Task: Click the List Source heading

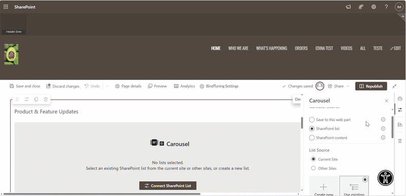Action: (x=319, y=150)
